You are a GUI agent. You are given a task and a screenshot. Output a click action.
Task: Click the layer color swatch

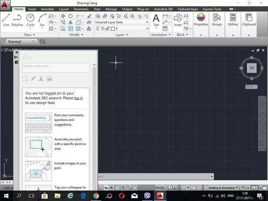(113, 29)
